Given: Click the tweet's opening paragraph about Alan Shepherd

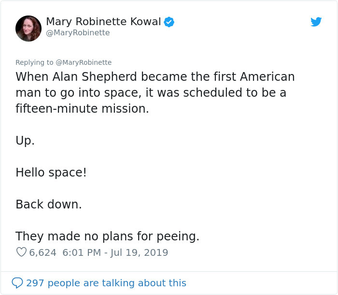Looking at the screenshot, I should (x=155, y=92).
